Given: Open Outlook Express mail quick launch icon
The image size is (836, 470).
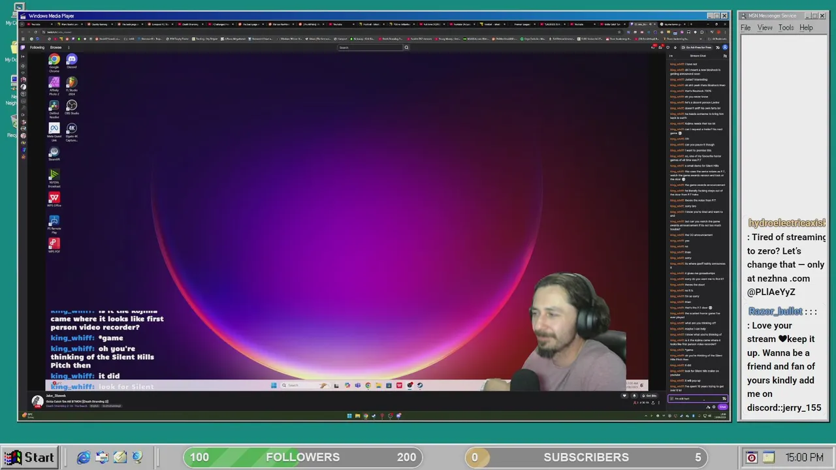Looking at the screenshot, I should [x=102, y=458].
